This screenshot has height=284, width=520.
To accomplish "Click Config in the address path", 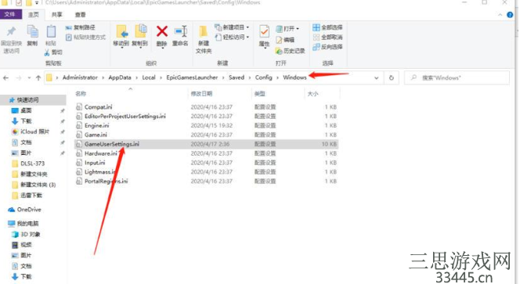I will tap(264, 77).
